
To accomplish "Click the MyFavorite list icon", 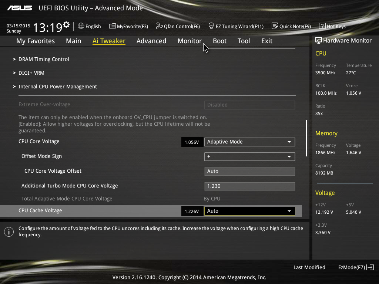I will point(112,26).
